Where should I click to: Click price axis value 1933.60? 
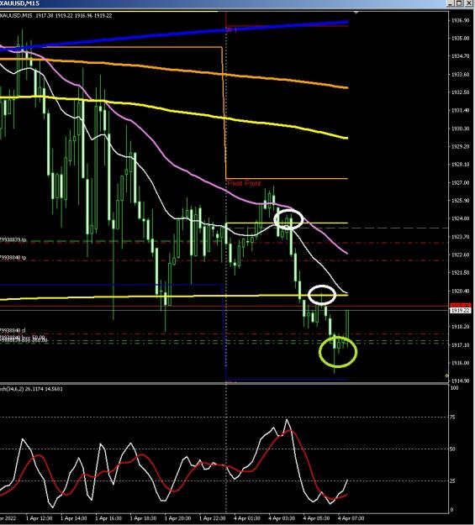pyautogui.click(x=460, y=74)
